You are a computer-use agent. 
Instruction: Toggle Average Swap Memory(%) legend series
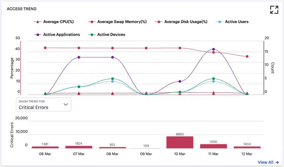[x=117, y=22]
